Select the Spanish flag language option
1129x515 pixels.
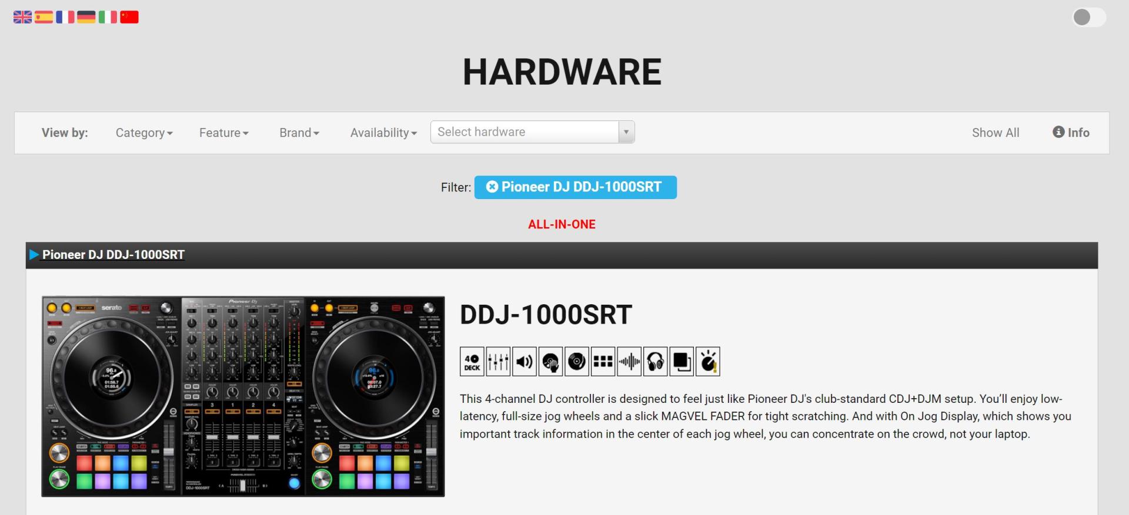44,17
